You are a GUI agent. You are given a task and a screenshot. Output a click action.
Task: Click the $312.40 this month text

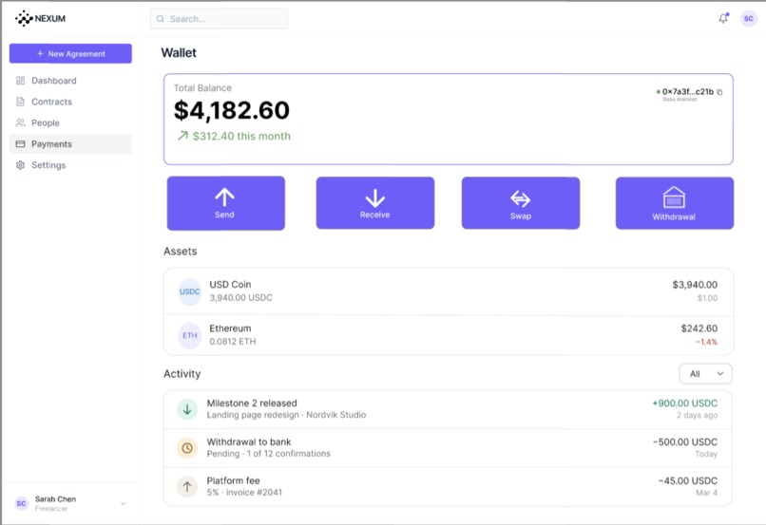pyautogui.click(x=241, y=136)
